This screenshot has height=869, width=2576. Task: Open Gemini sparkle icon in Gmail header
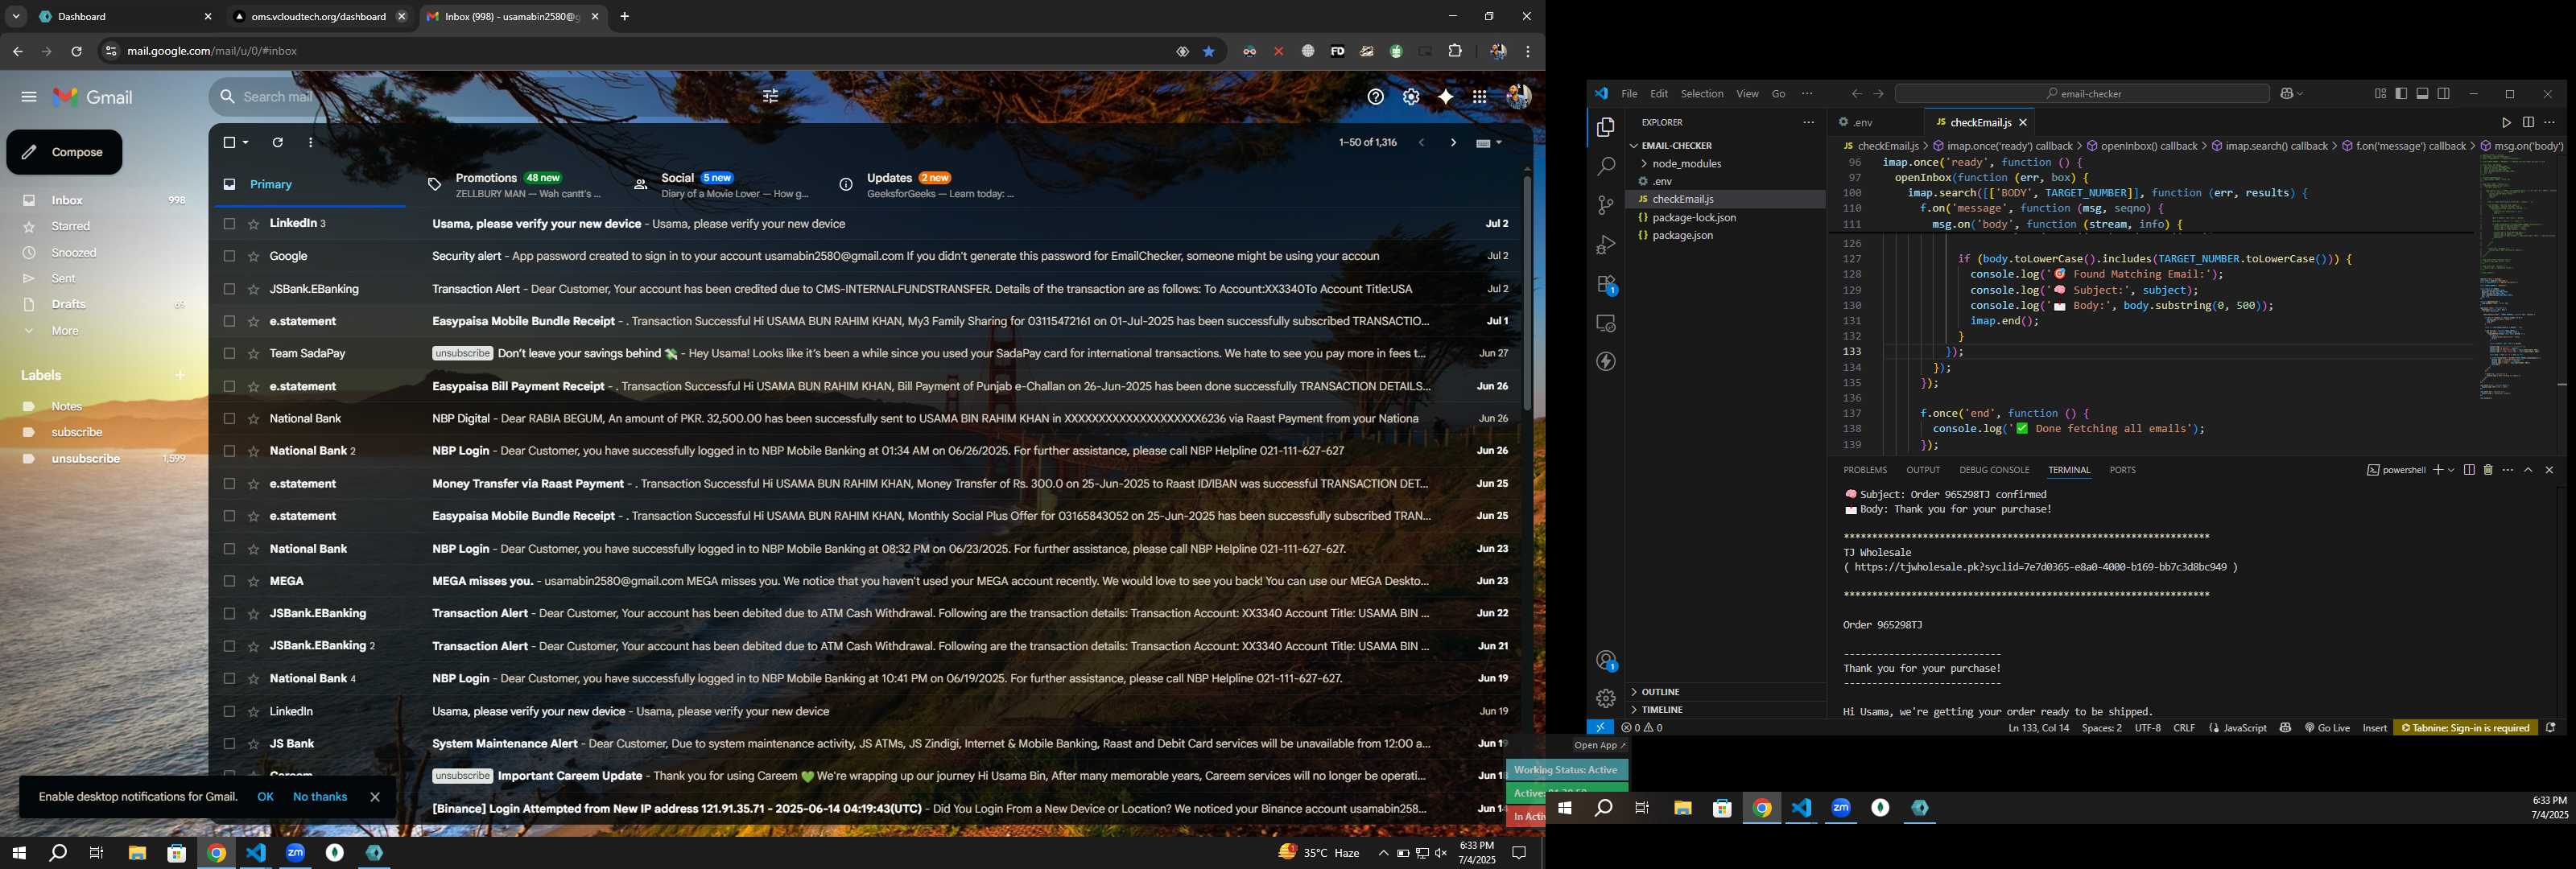tap(1445, 97)
